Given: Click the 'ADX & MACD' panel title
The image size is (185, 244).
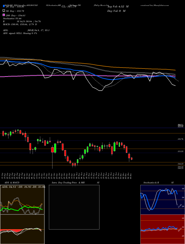Looking at the screenshot, I should (x=12, y=183).
